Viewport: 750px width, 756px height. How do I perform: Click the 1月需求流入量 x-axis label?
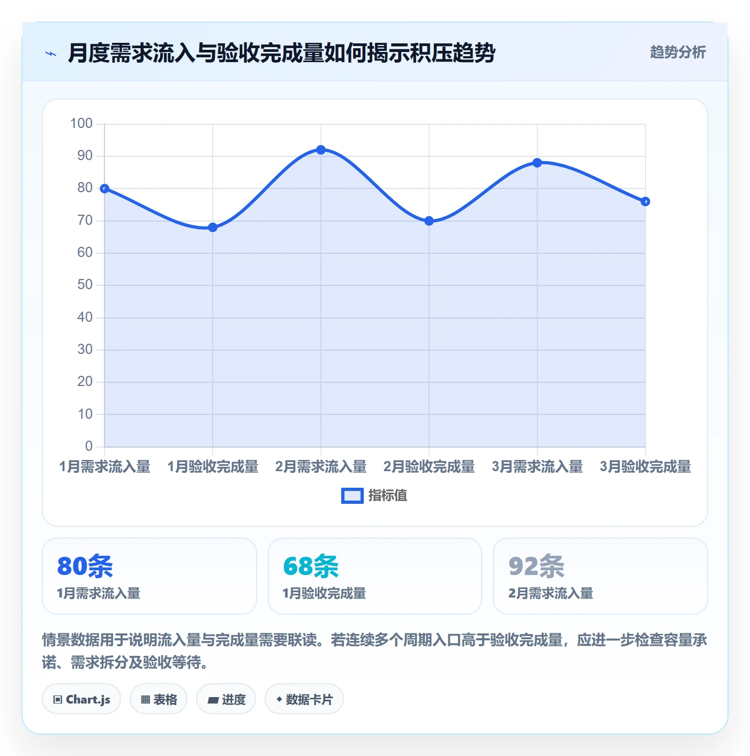pos(105,467)
